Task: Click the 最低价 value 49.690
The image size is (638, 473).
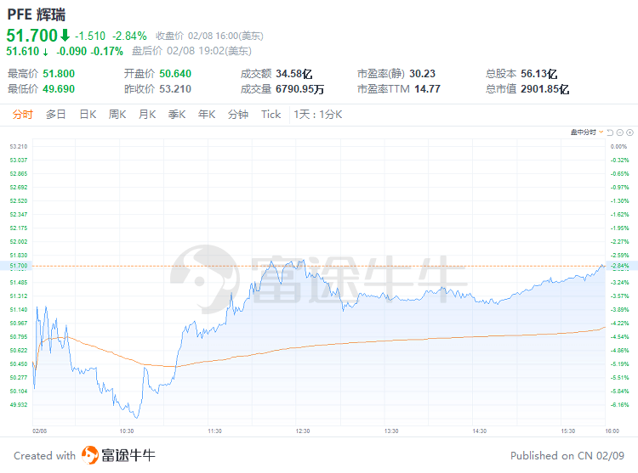Action: point(59,89)
